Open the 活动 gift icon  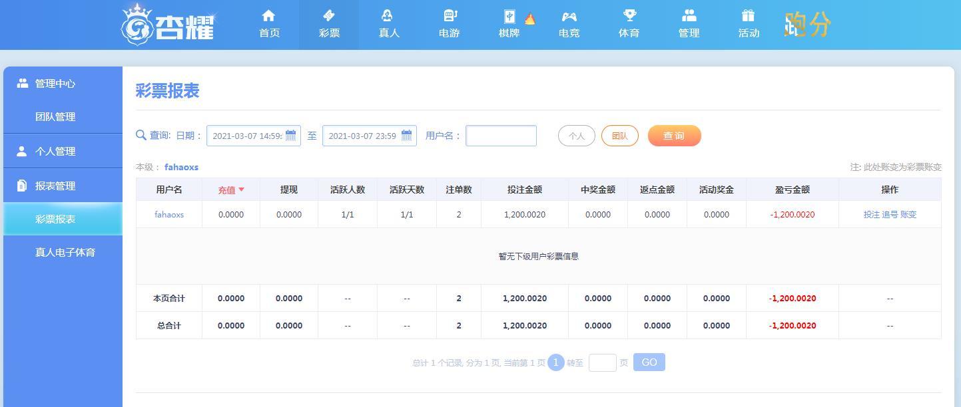tap(748, 15)
